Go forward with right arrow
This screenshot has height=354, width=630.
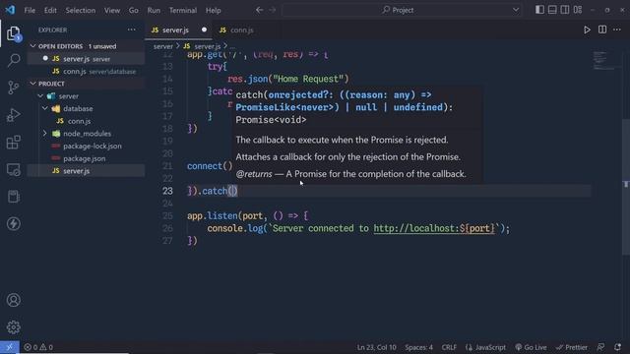tap(273, 10)
